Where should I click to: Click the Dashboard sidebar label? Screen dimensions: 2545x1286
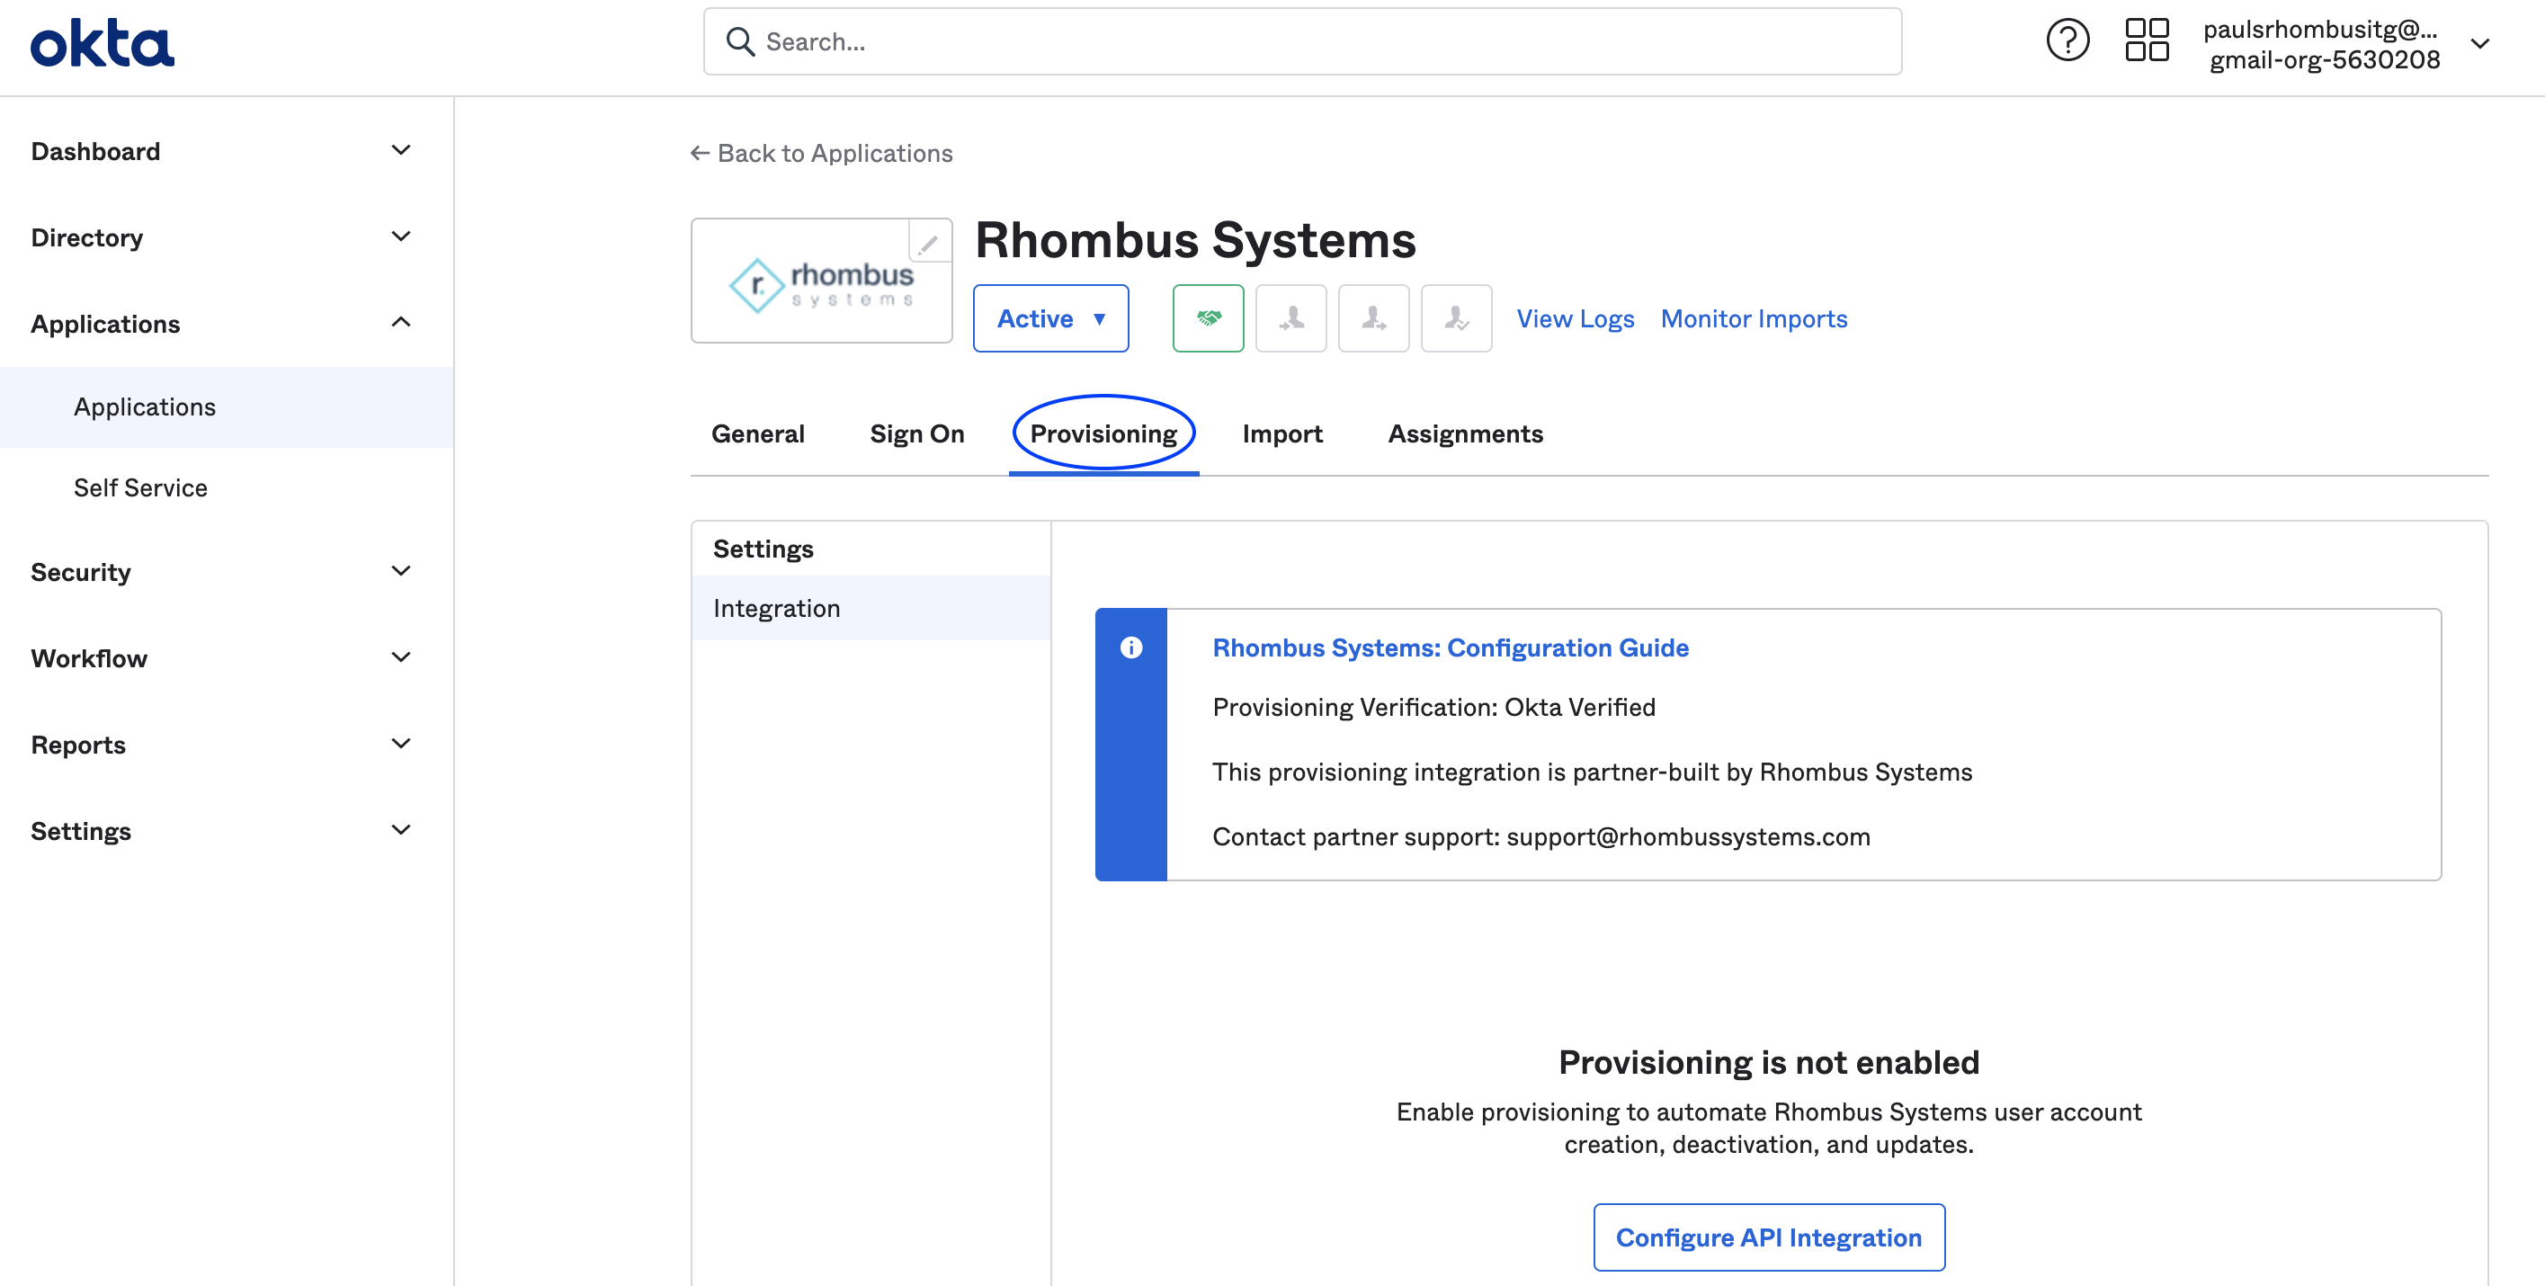pyautogui.click(x=94, y=151)
